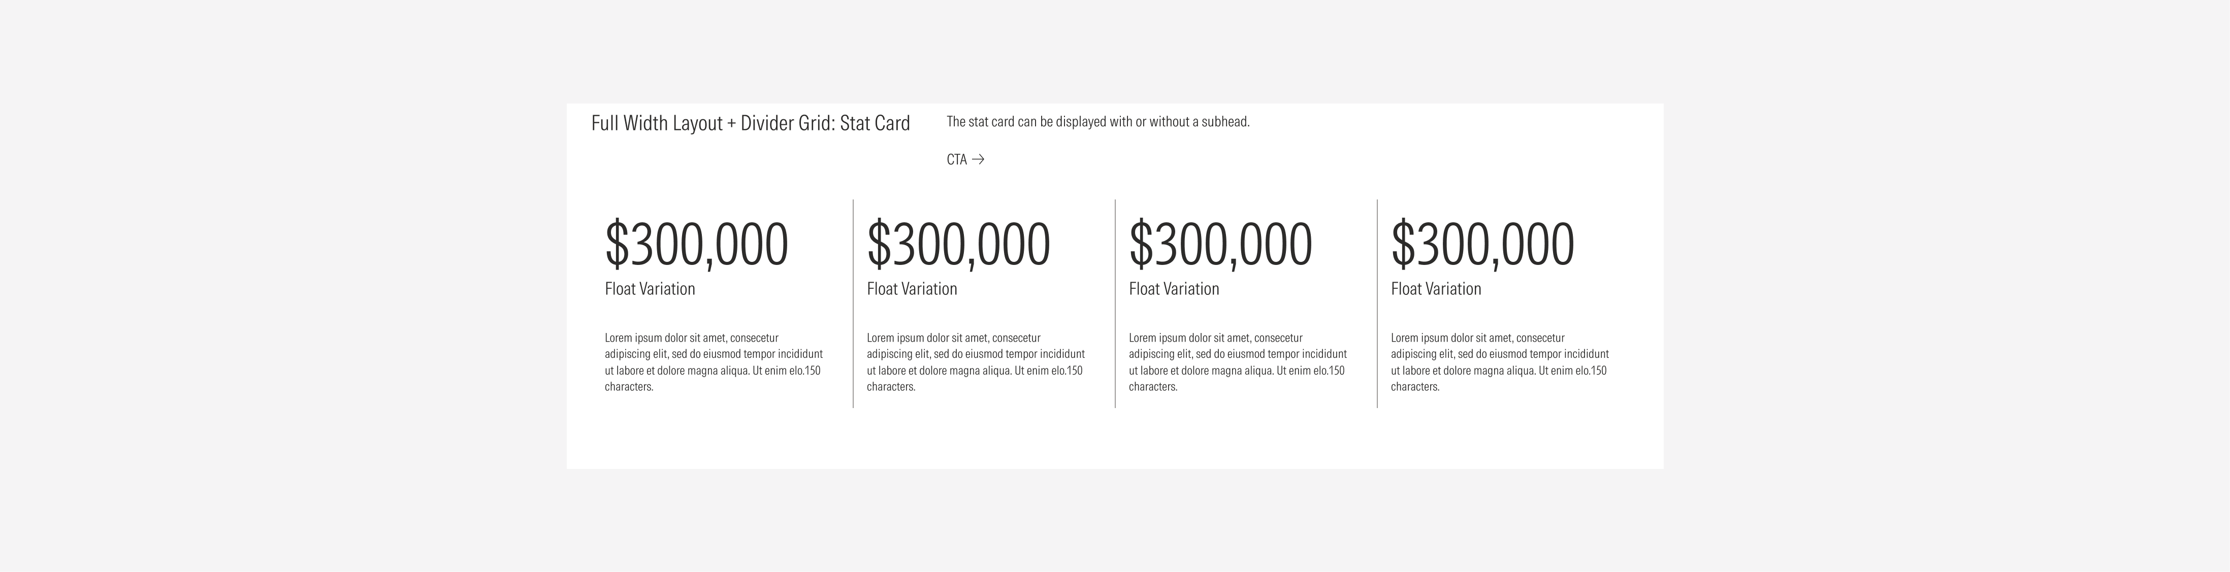Viewport: 2230px width, 572px height.
Task: Click the Full Width Layout heading
Action: (750, 123)
